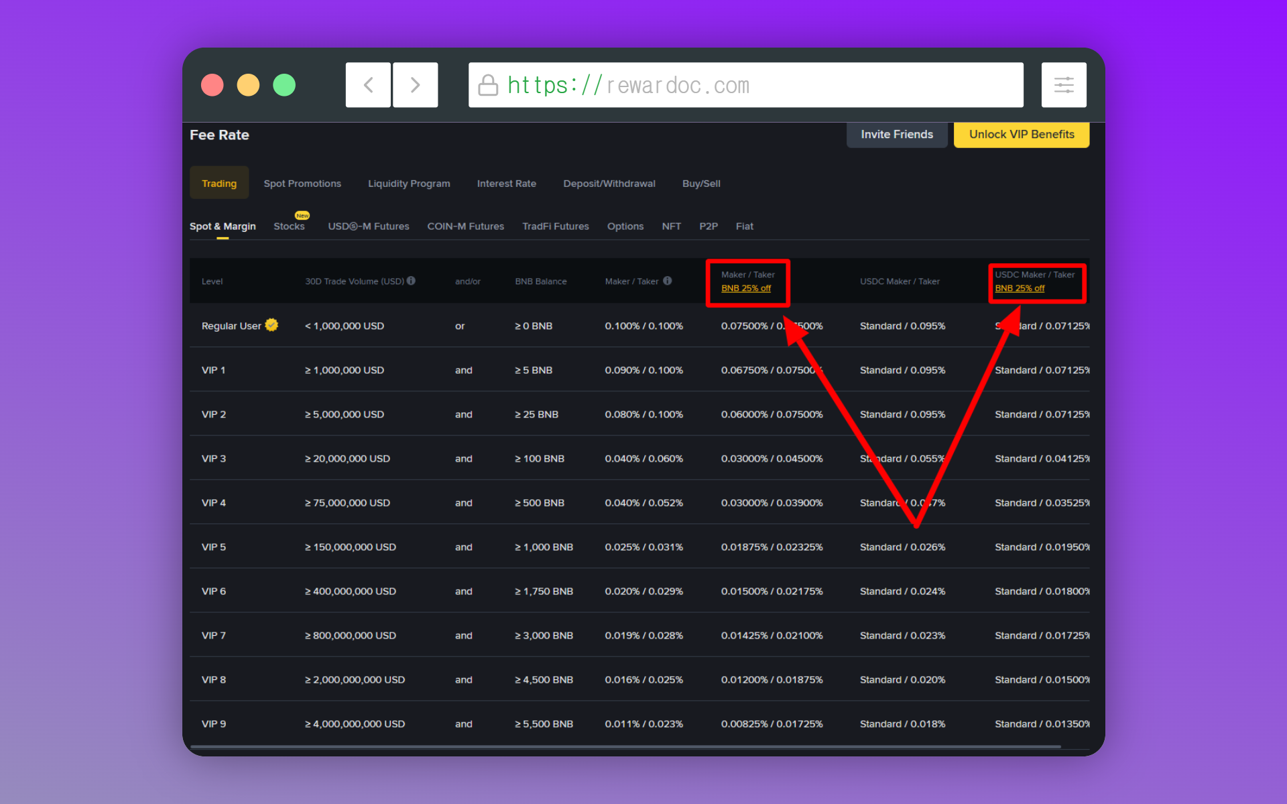Click the VIP 1 level label

point(213,370)
